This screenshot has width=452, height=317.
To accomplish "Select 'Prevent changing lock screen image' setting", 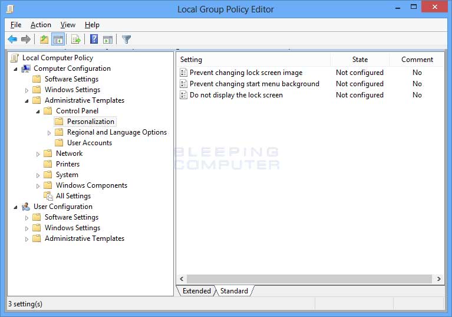I will (246, 73).
